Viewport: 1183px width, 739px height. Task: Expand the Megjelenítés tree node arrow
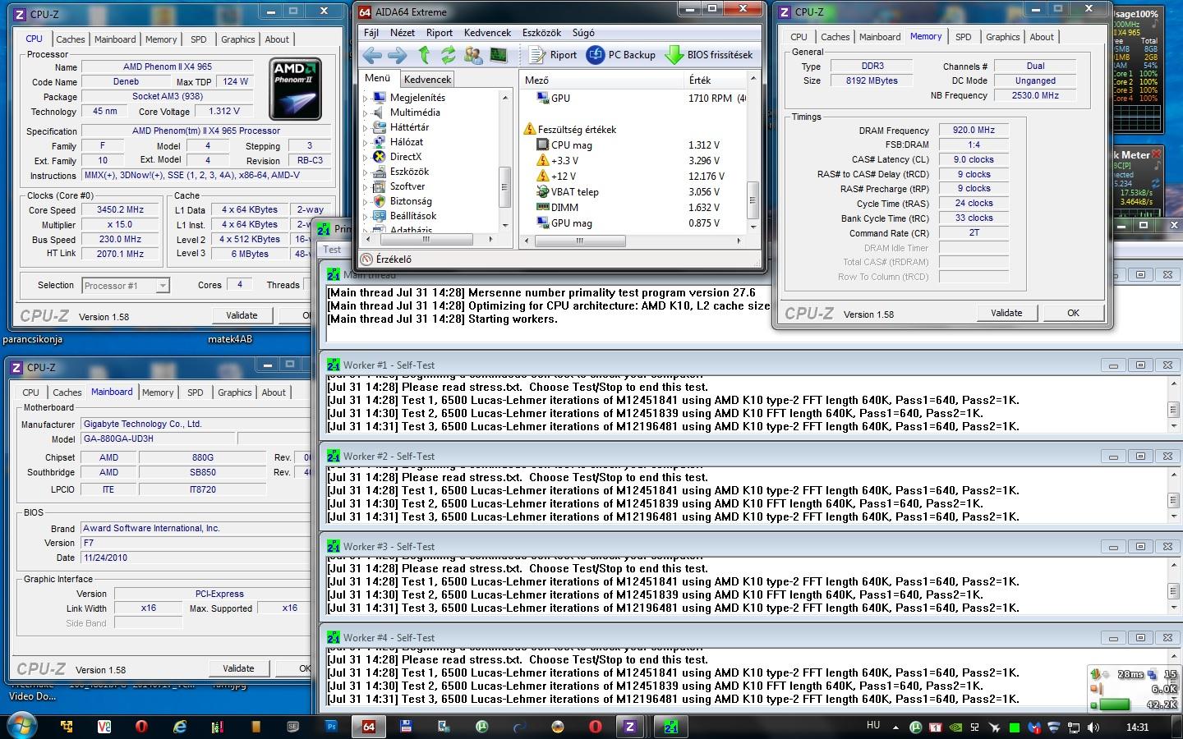pyautogui.click(x=366, y=98)
